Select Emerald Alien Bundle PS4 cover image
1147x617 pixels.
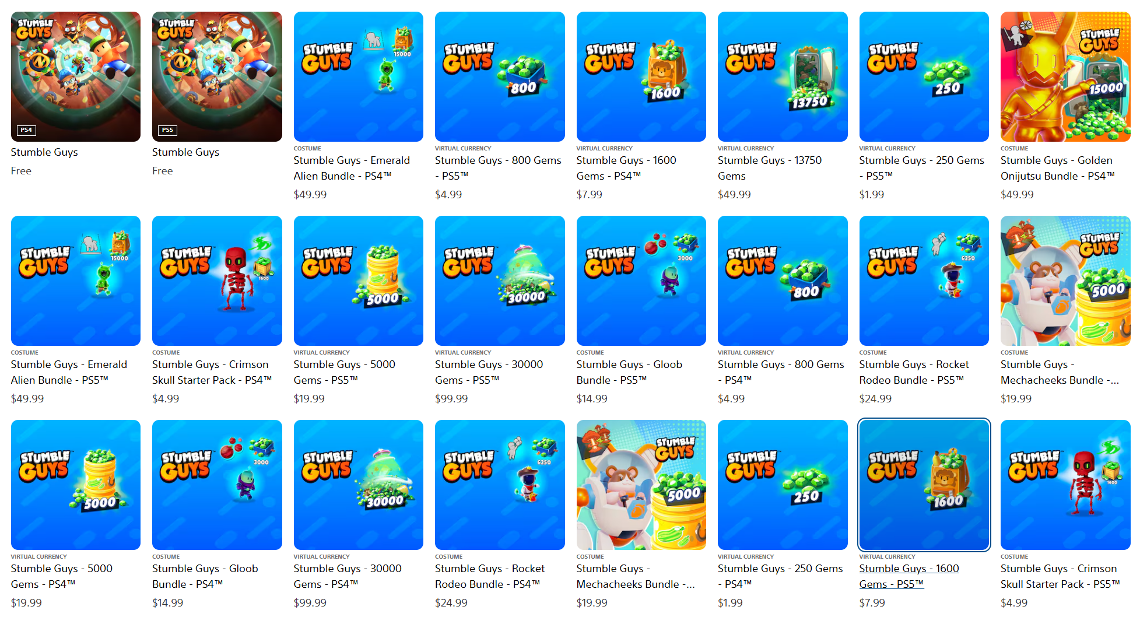tap(359, 76)
